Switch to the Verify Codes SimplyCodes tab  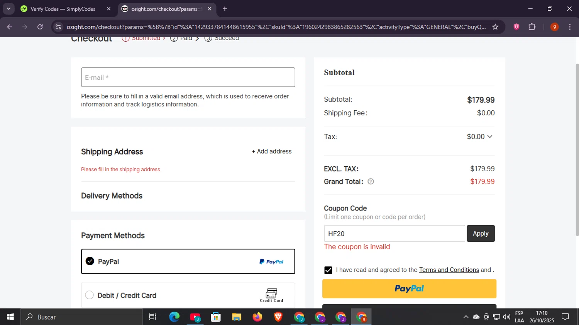pos(63,9)
